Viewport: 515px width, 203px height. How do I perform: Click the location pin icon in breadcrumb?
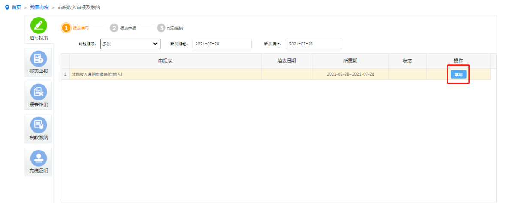[6, 8]
